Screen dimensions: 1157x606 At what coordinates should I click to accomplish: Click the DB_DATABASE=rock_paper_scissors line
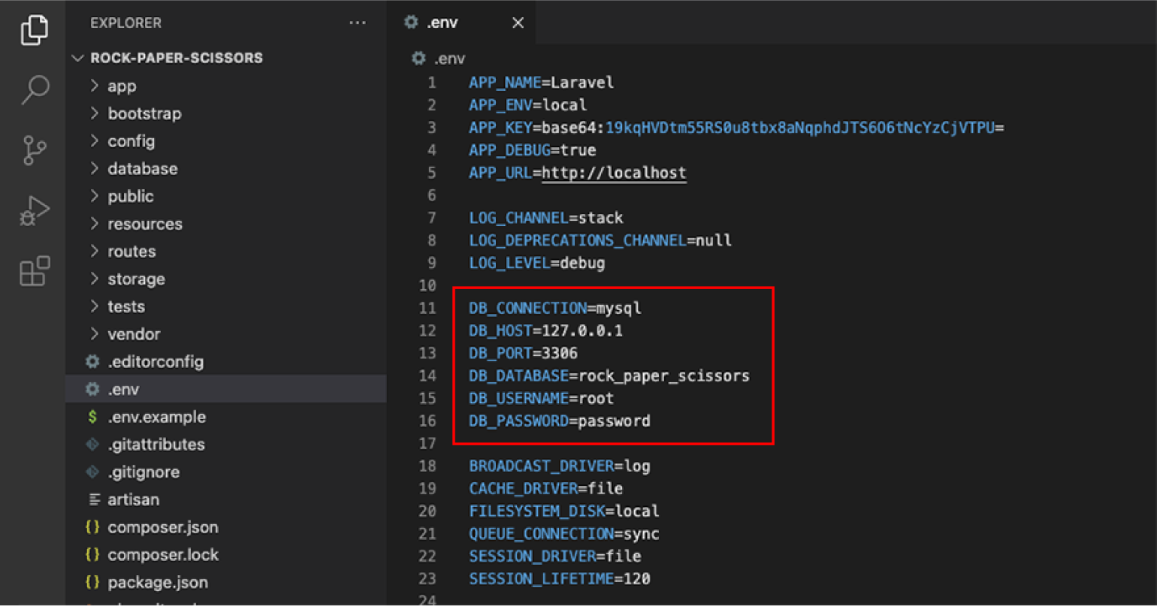coord(609,375)
